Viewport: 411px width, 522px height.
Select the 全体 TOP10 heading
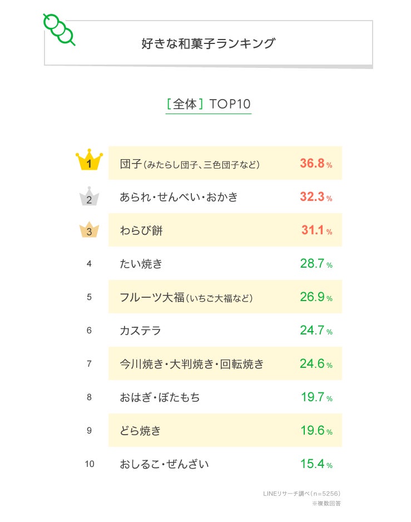[208, 104]
